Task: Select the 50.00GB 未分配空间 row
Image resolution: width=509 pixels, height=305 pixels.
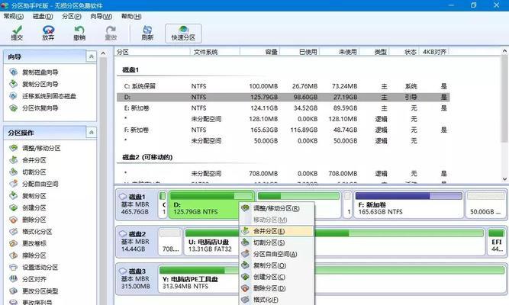Action: coord(283,141)
